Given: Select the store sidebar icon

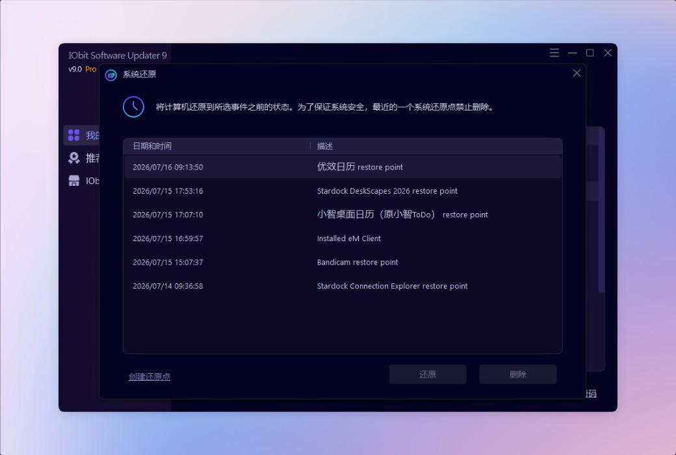Looking at the screenshot, I should pyautogui.click(x=73, y=181).
